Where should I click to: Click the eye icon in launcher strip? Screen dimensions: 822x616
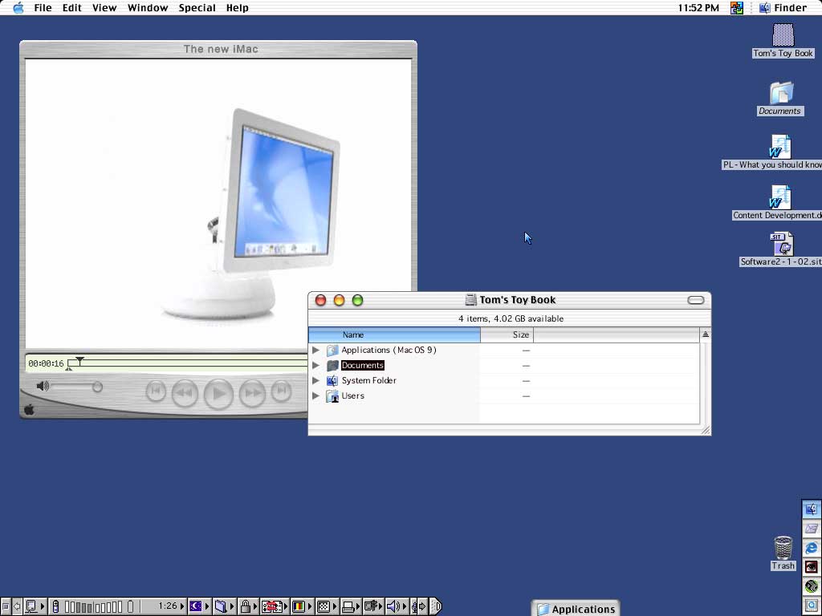coord(812,567)
